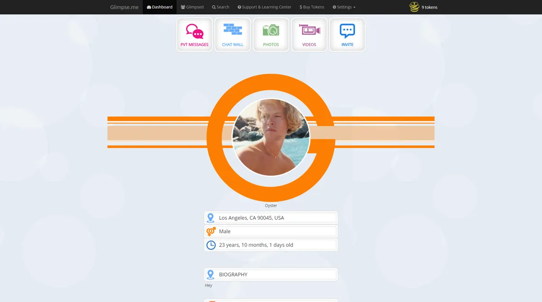Open Search in the top navigation

point(220,7)
